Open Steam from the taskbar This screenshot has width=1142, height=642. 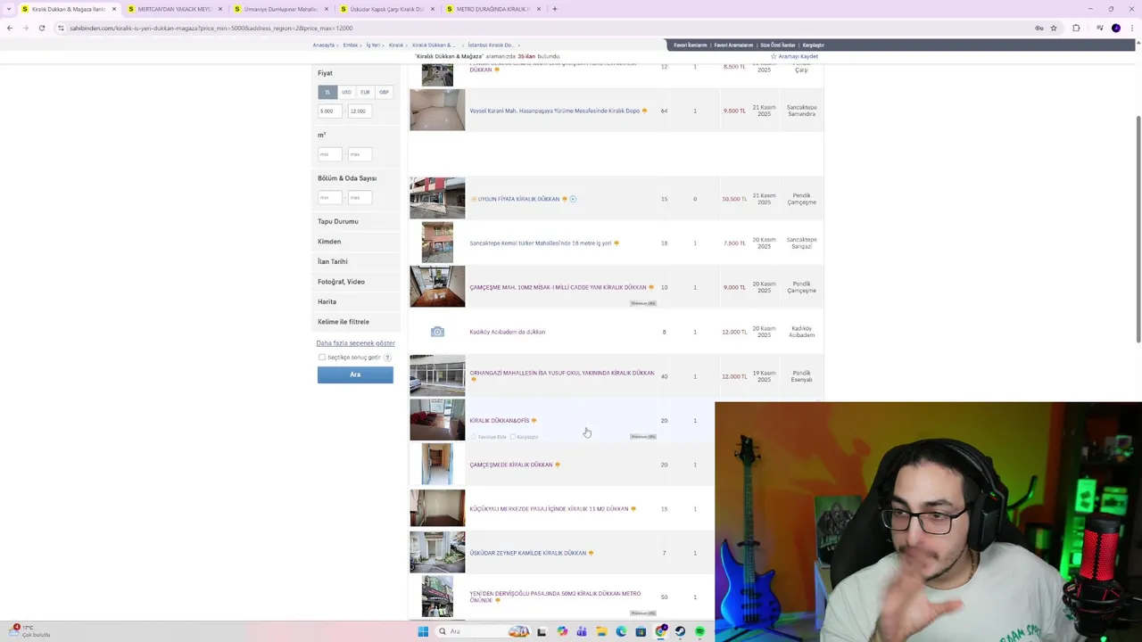click(x=680, y=631)
